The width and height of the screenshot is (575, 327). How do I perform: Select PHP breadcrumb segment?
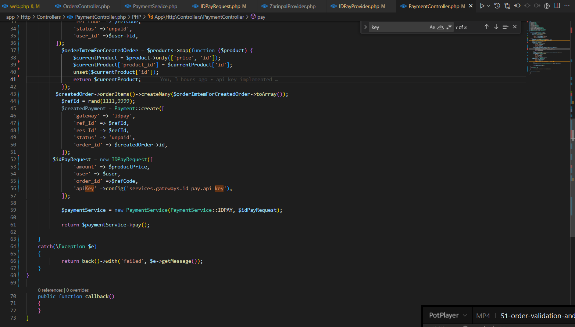pos(136,17)
